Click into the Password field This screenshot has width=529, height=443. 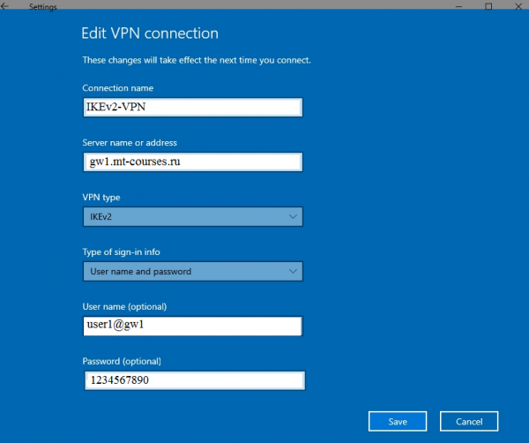point(195,380)
